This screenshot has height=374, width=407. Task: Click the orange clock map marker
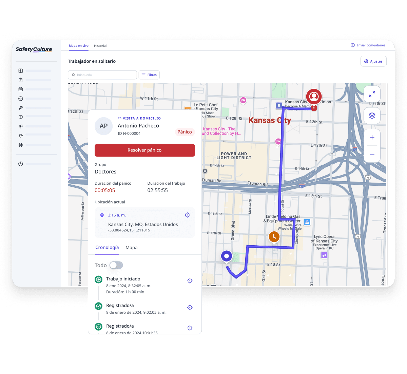click(x=274, y=237)
